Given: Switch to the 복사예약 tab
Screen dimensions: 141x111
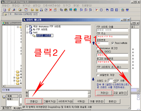Looking at the screenshot, I should [17, 108].
